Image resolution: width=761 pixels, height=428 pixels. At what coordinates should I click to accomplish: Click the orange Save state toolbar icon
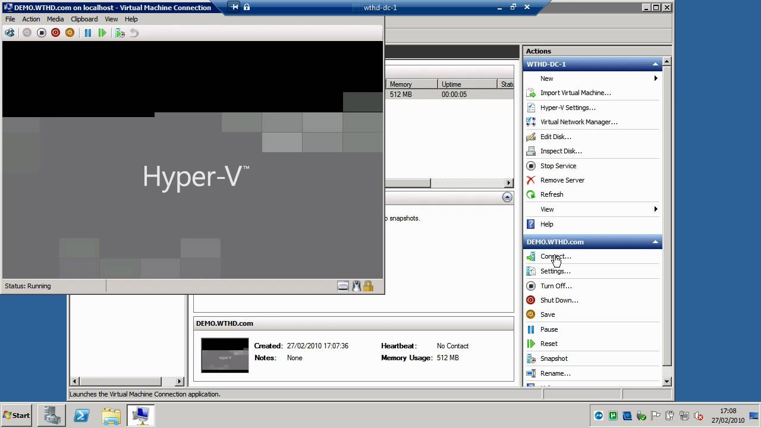click(x=70, y=33)
